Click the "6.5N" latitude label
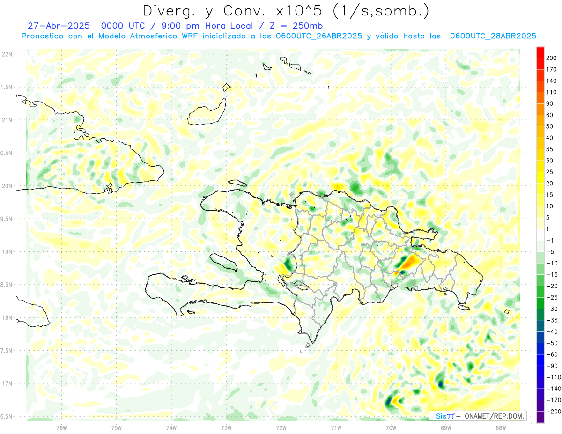The image size is (562, 434). point(7,416)
